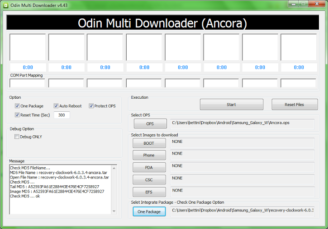This screenshot has height=229, width=328.
Task: Start the download with Start button
Action: click(231, 105)
